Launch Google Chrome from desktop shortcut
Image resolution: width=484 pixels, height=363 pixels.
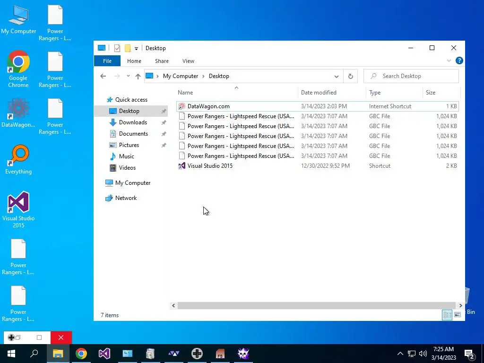click(x=18, y=69)
